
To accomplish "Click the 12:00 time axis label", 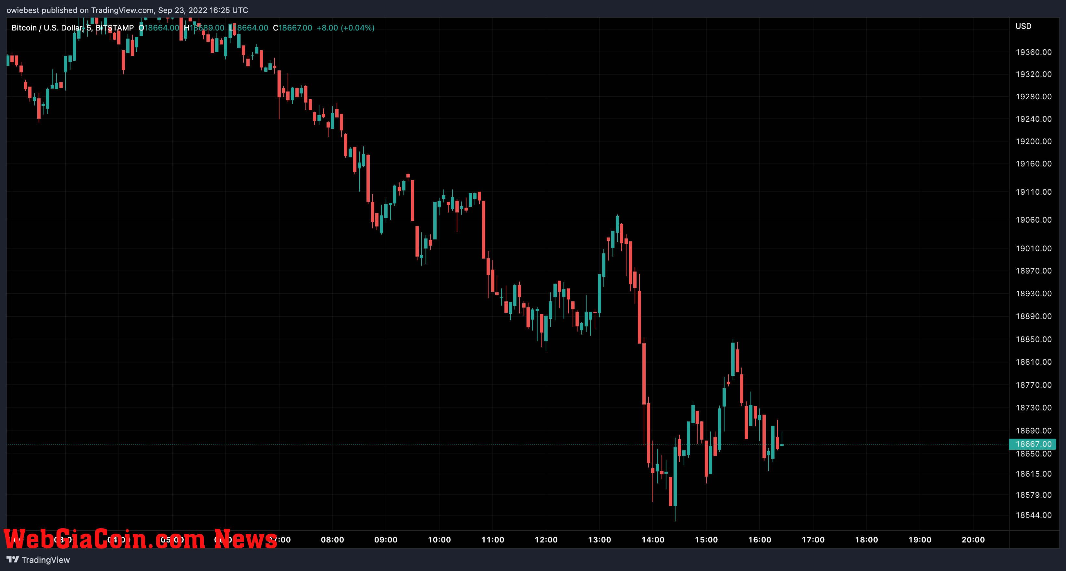I will (x=546, y=540).
